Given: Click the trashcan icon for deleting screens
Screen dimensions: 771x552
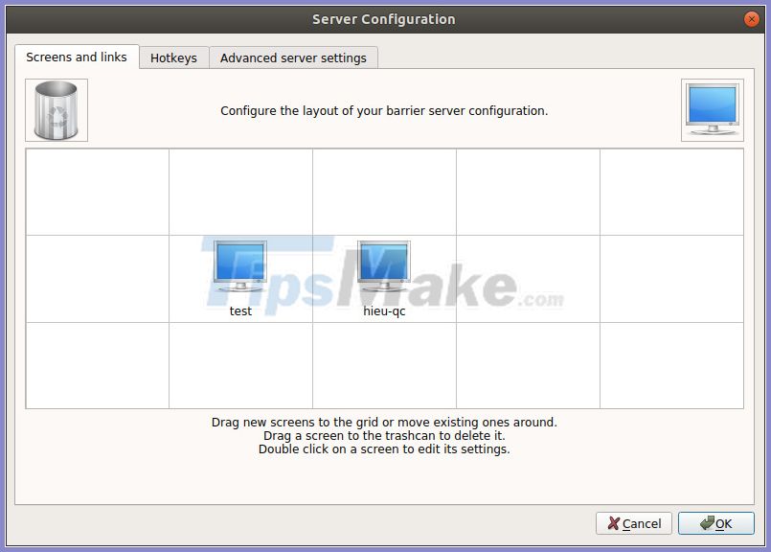Looking at the screenshot, I should pyautogui.click(x=56, y=109).
